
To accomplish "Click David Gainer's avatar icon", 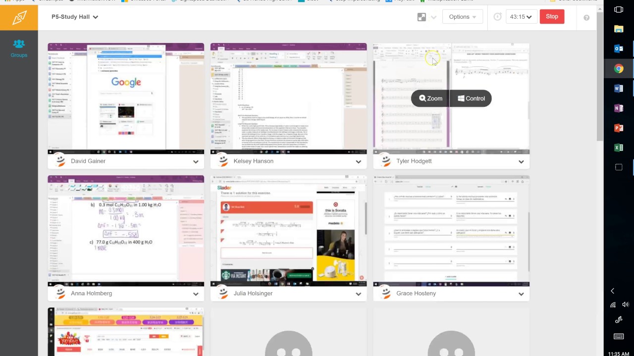I will click(60, 161).
